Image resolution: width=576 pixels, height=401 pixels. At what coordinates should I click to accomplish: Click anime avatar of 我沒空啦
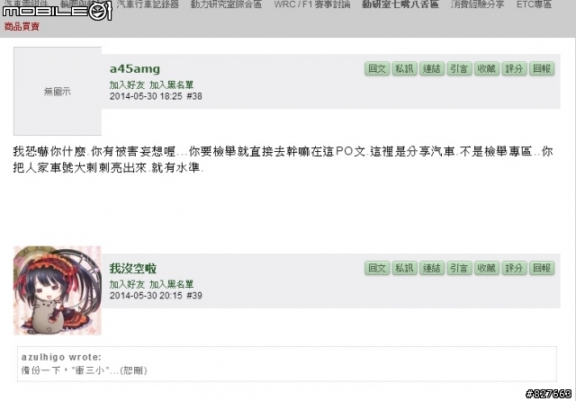coord(58,290)
